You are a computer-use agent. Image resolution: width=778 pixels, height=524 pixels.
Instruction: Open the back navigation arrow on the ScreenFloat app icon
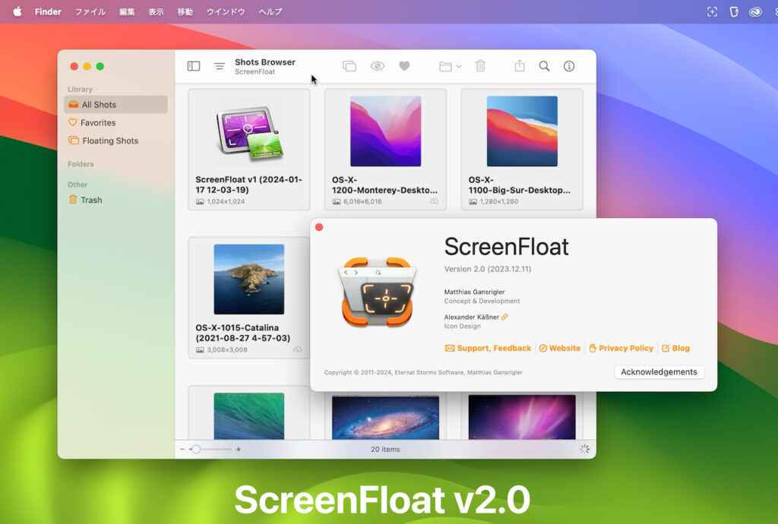(x=346, y=271)
